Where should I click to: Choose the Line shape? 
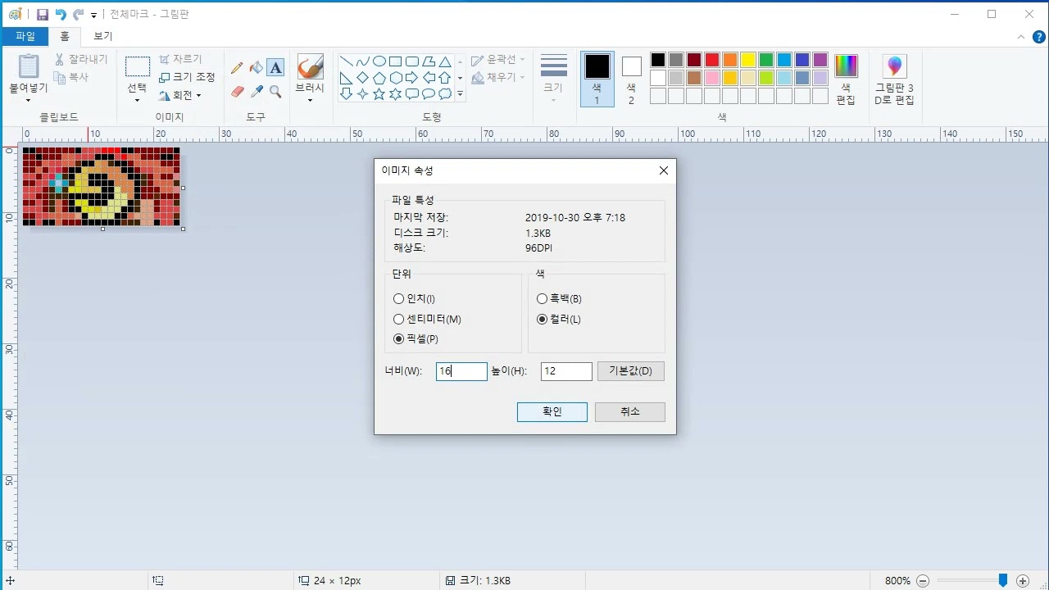346,61
